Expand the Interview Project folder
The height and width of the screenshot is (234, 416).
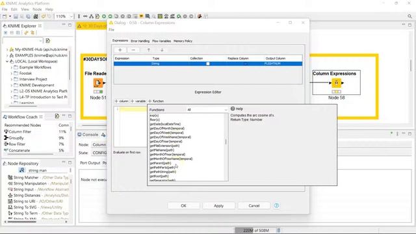coord(12,79)
